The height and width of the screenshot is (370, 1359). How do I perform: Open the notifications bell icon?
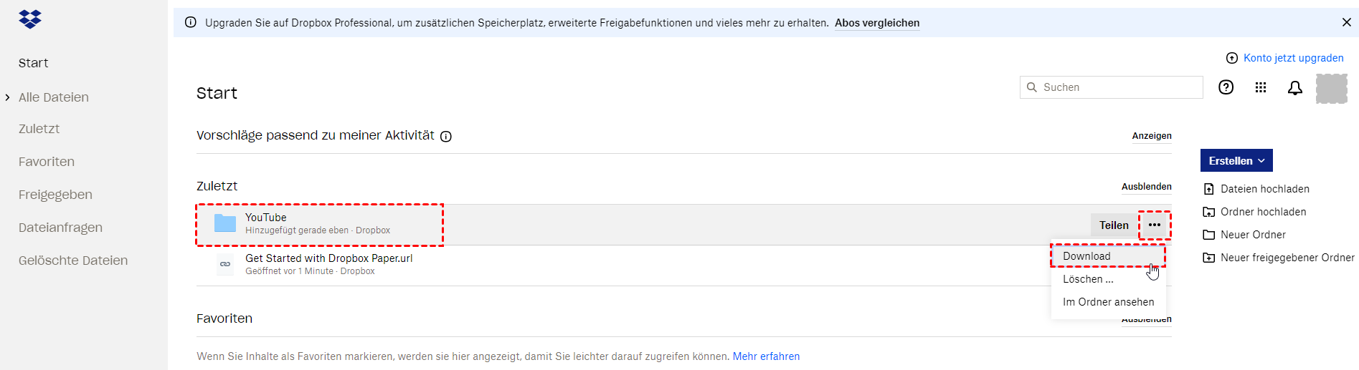[1294, 88]
